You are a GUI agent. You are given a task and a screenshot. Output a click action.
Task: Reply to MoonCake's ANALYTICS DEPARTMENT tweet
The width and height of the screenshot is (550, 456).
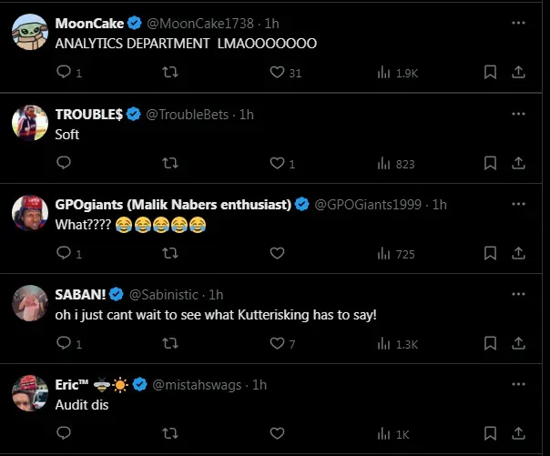64,73
